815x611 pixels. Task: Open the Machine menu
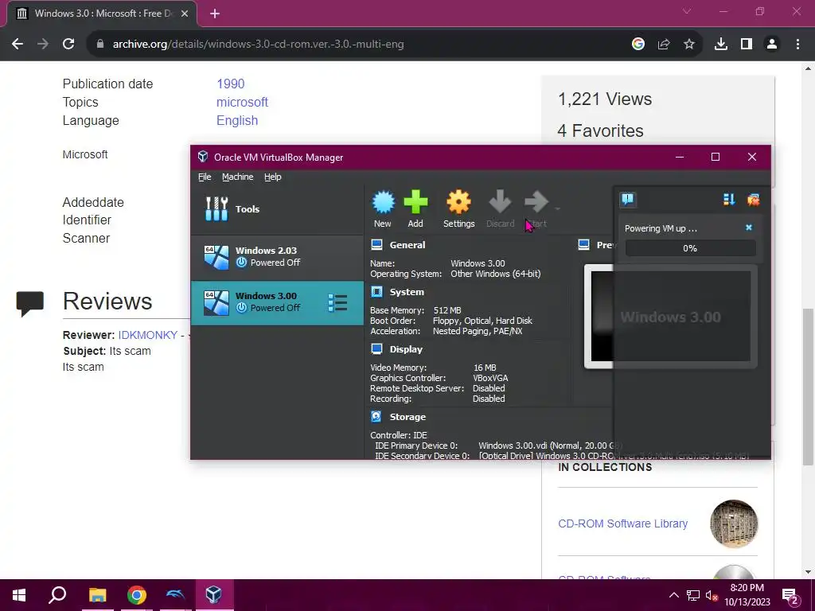point(237,177)
